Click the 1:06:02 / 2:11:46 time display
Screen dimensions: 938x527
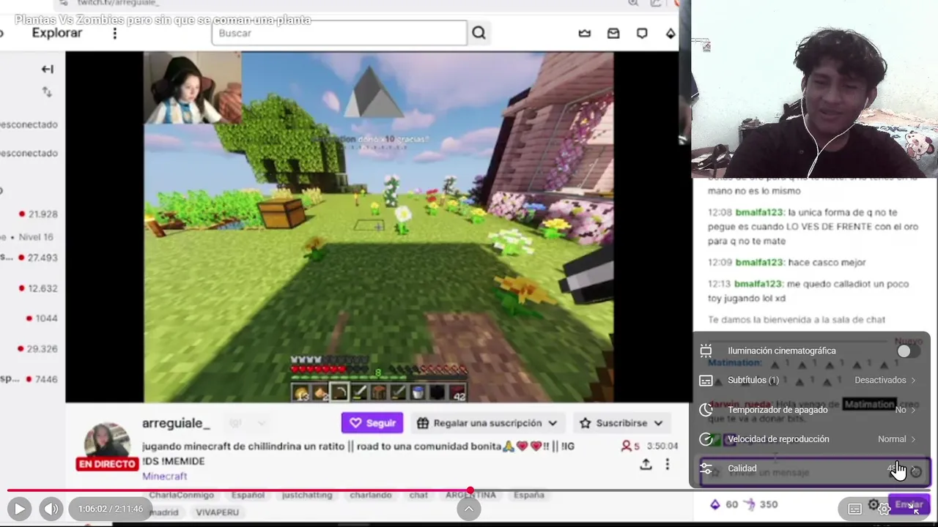click(x=111, y=509)
